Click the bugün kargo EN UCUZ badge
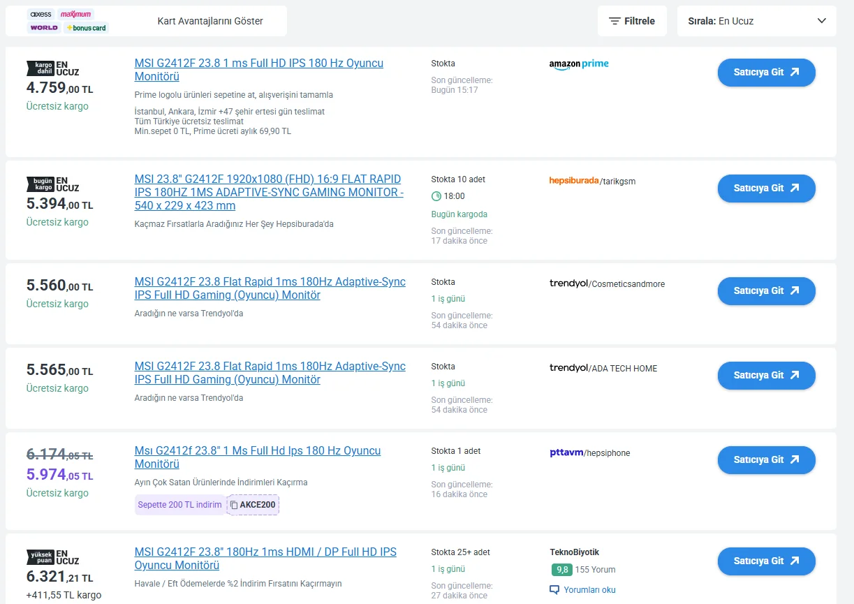The width and height of the screenshot is (854, 604). [53, 184]
